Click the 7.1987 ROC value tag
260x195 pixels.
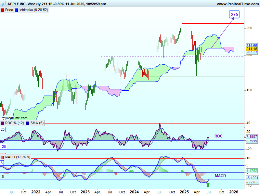tap(252, 137)
